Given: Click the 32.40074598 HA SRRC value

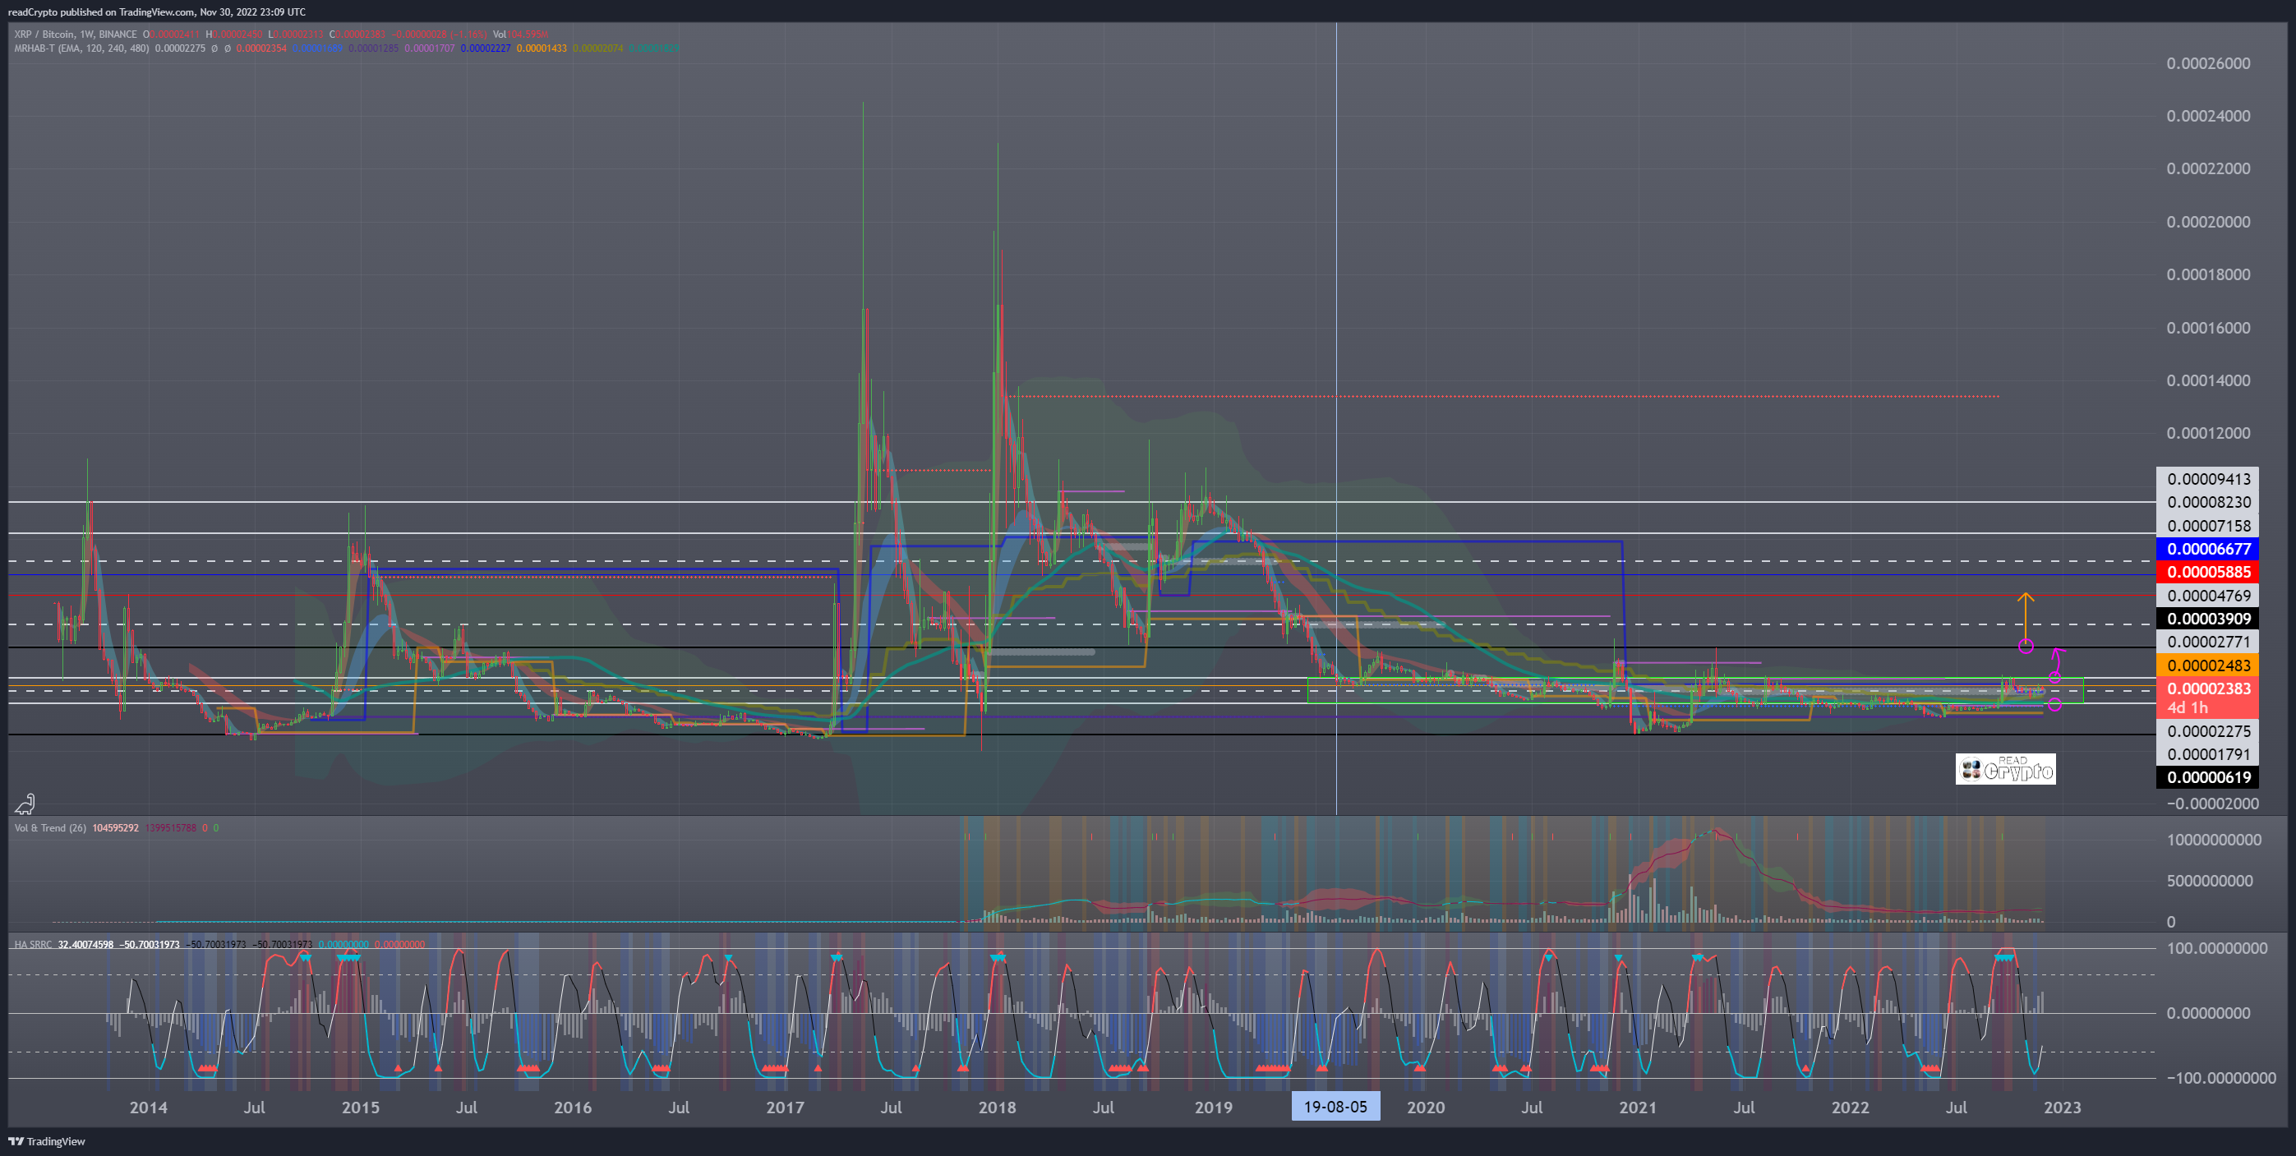Looking at the screenshot, I should (x=85, y=944).
